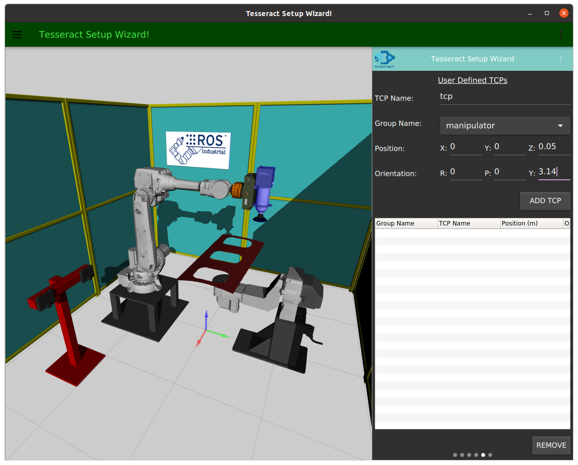Open the side panel's three-dot options menu

point(561,59)
